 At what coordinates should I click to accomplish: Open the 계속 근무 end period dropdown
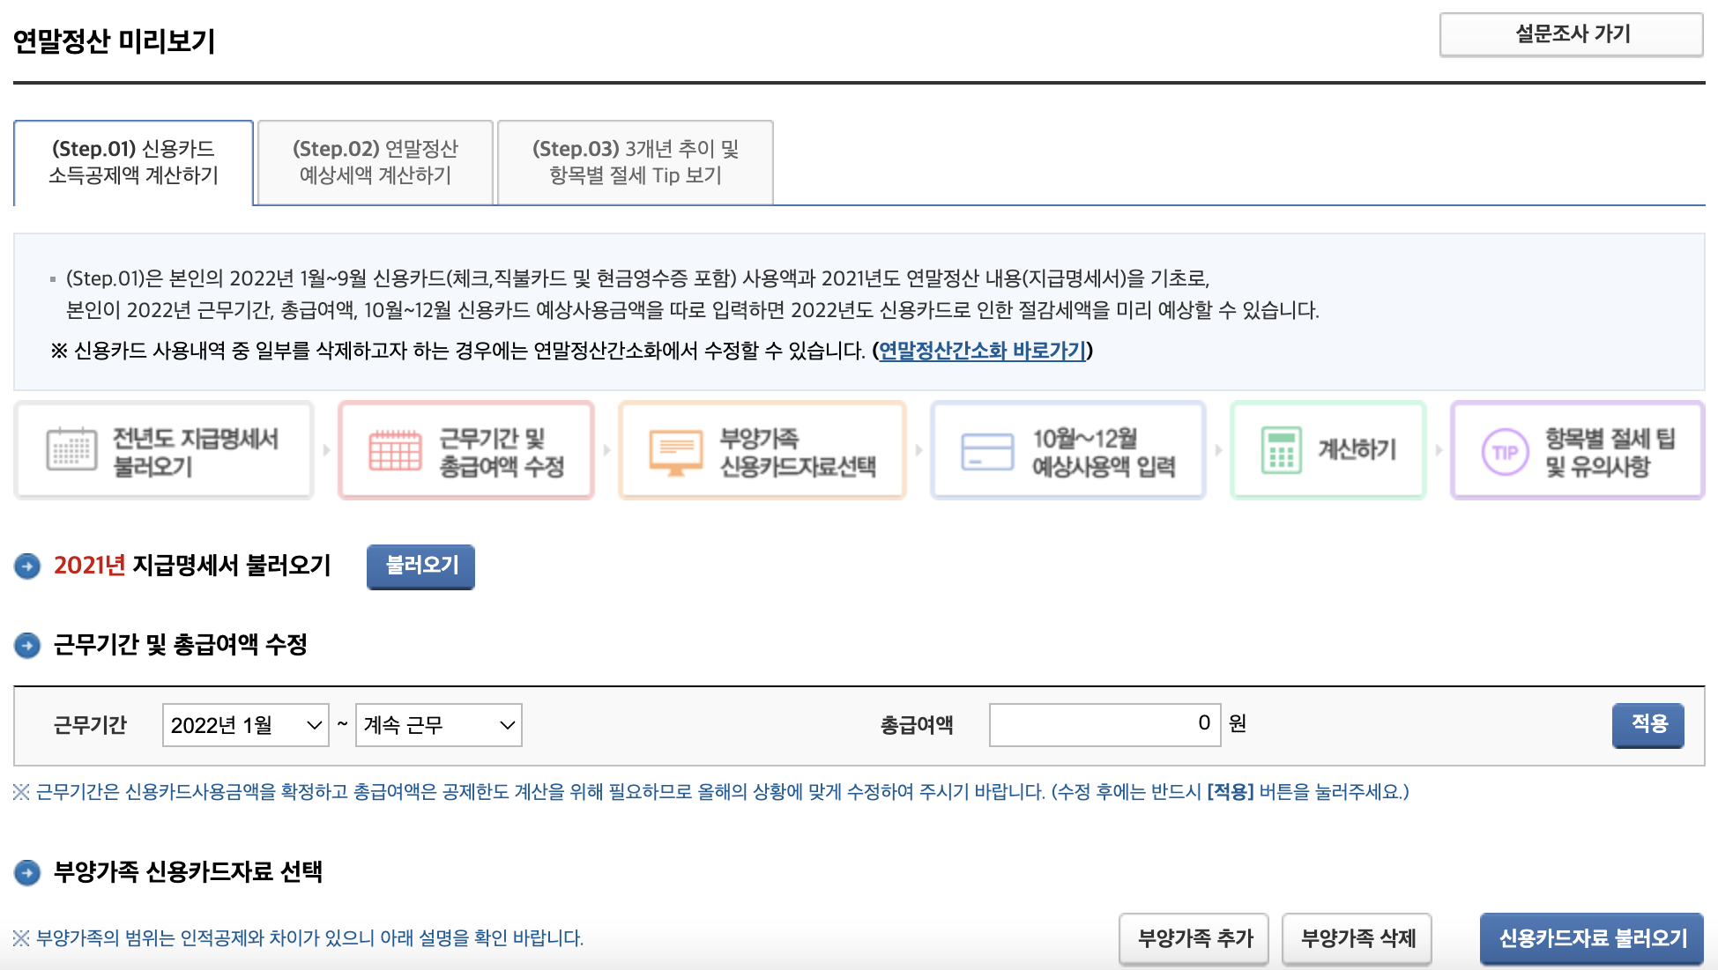[438, 725]
